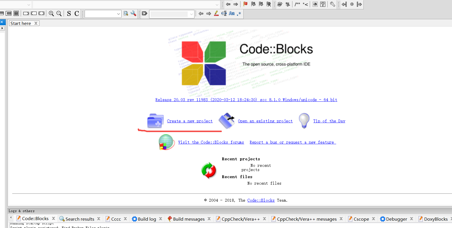
Task: Jump forward using the top toolbar's right arrow
Action: 236,4
